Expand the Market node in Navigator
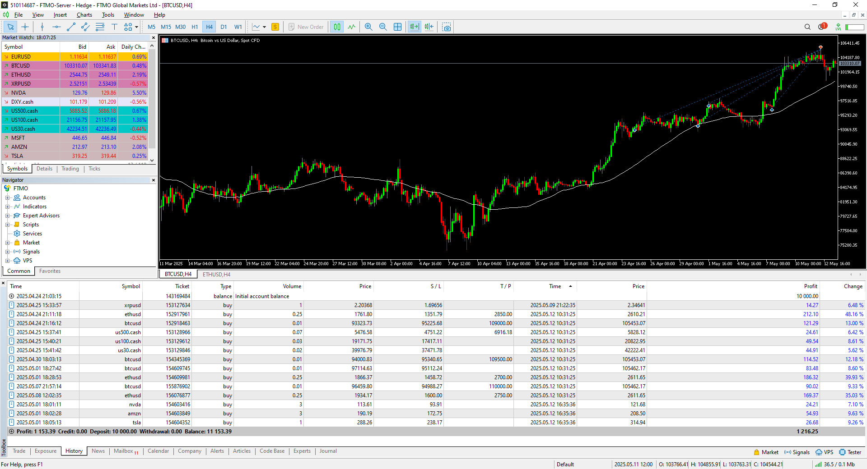The image size is (867, 469). [x=7, y=243]
